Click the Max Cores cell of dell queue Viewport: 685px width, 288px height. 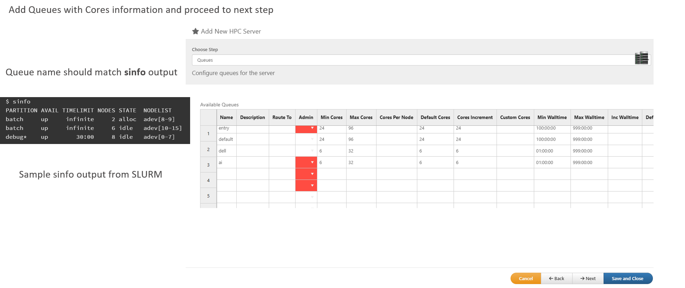pyautogui.click(x=361, y=151)
